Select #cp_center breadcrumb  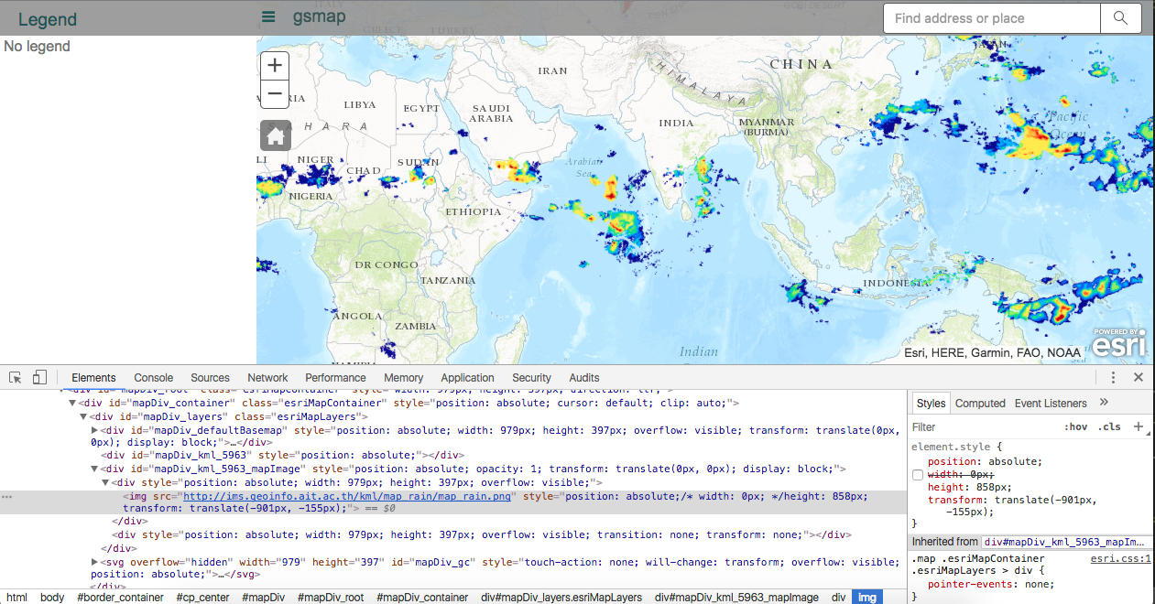pos(203,597)
